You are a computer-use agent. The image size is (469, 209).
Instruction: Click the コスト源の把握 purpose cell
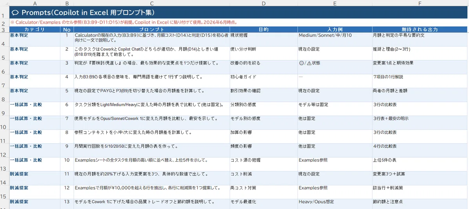coord(263,164)
